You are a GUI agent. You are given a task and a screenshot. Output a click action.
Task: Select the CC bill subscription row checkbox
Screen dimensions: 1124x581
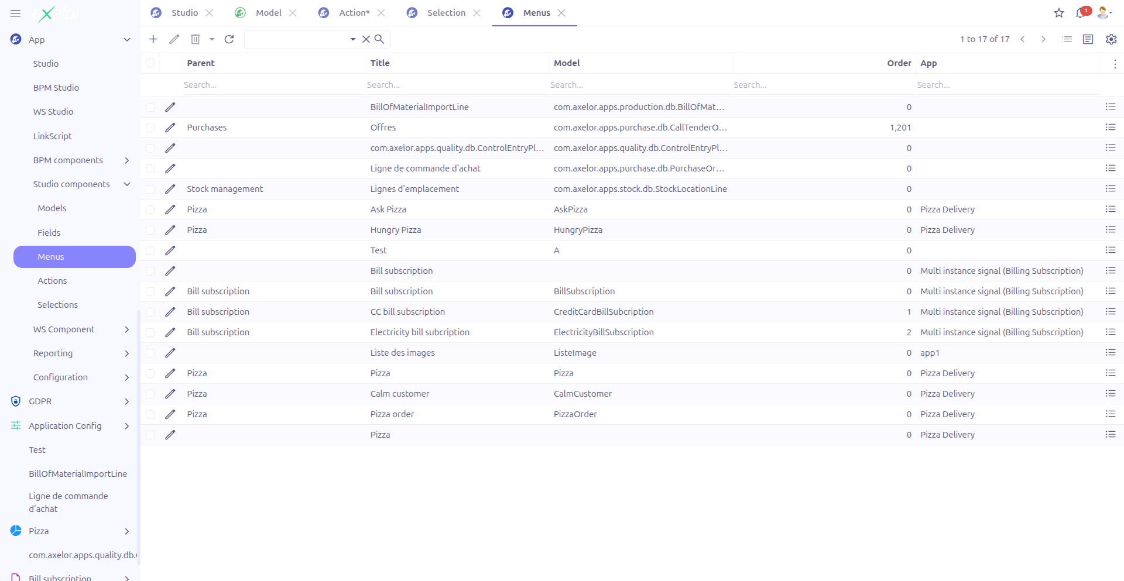[x=150, y=311]
